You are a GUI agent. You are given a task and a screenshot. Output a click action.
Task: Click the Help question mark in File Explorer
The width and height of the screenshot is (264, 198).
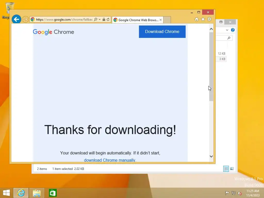pyautogui.click(x=233, y=30)
